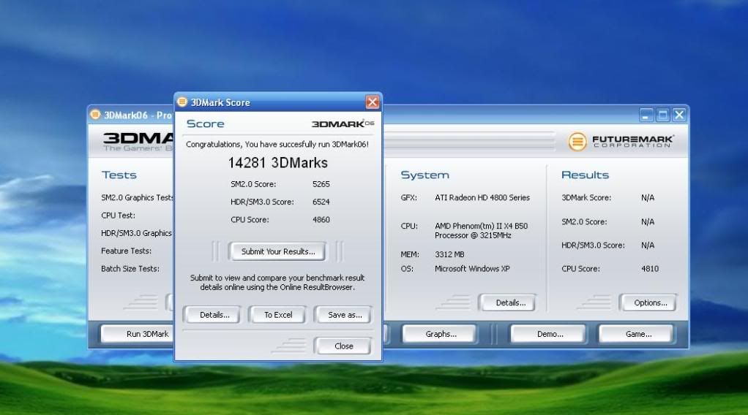
Task: Click the 3DMark Score N/A value
Action: [647, 198]
